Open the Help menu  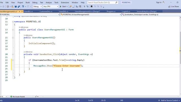click(x=82, y=3)
